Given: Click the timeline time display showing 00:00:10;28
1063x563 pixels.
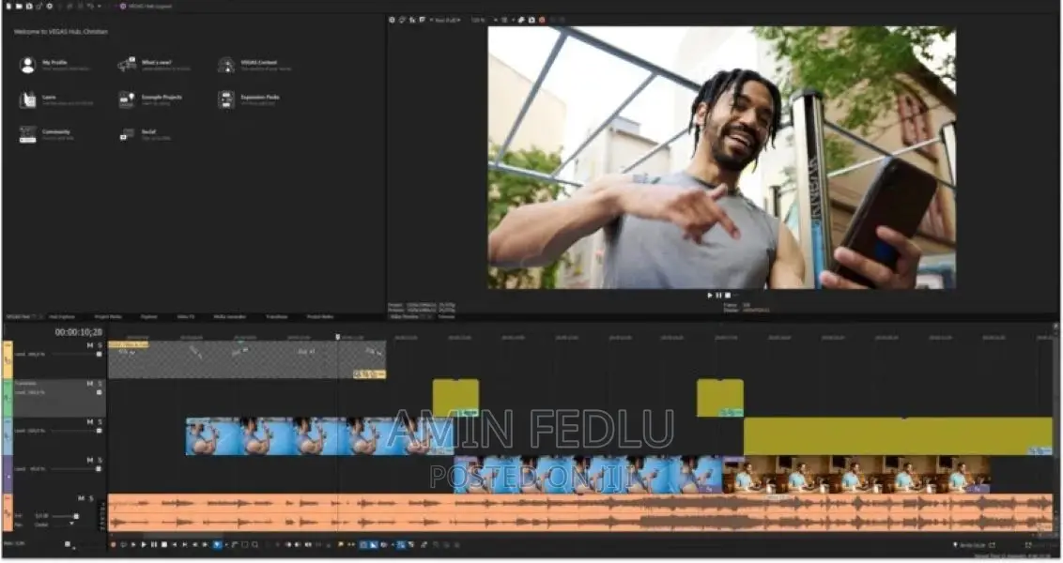Looking at the screenshot, I should tap(77, 330).
